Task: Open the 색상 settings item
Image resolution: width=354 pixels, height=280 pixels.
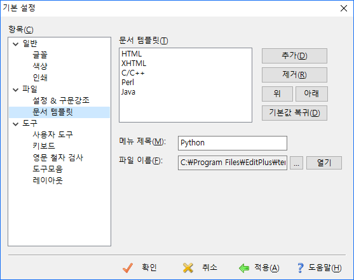Action: [x=40, y=66]
